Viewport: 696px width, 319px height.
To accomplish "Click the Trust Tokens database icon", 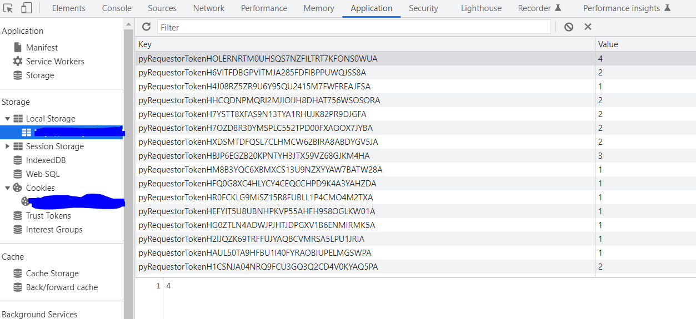I will [x=18, y=215].
